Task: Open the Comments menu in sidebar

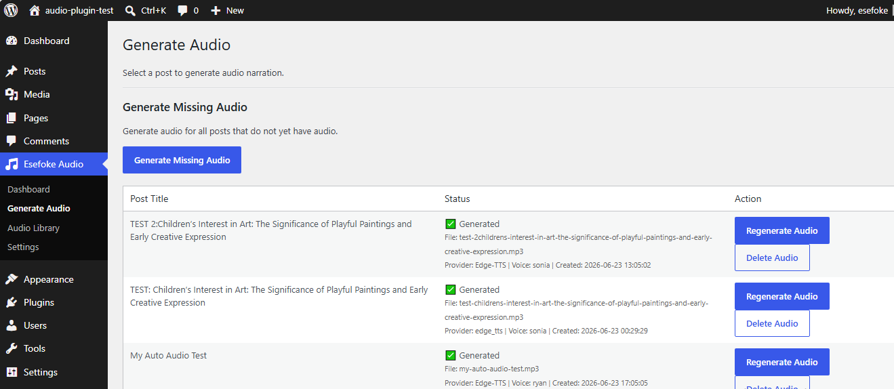Action: [54, 141]
